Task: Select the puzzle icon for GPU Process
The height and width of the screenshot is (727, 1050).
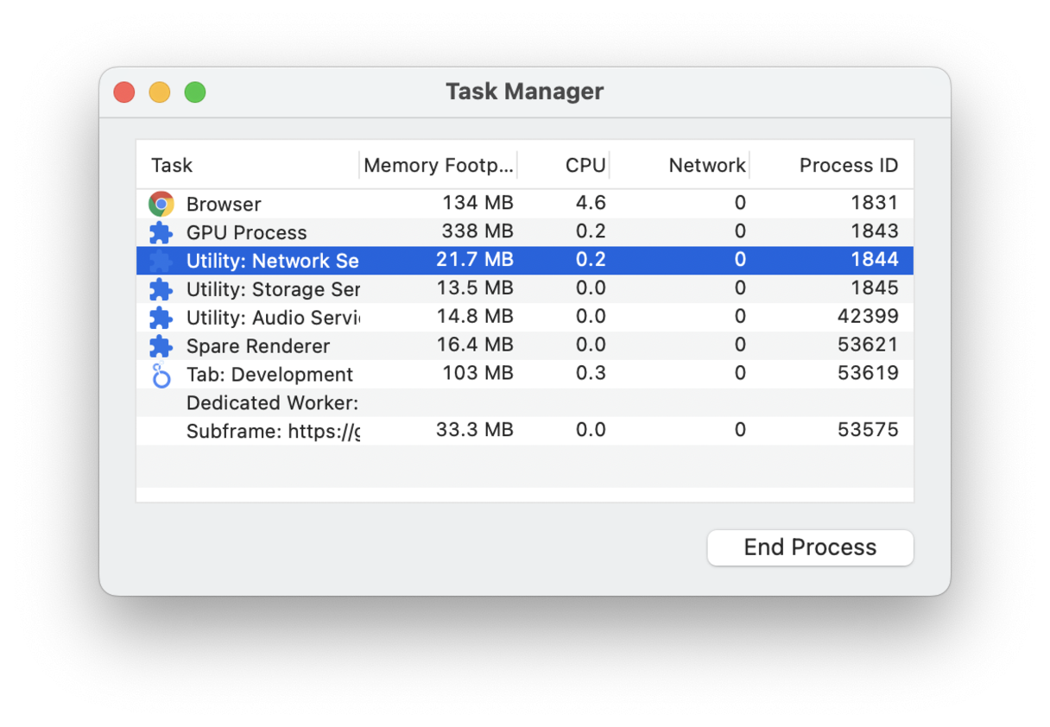Action: 161,232
